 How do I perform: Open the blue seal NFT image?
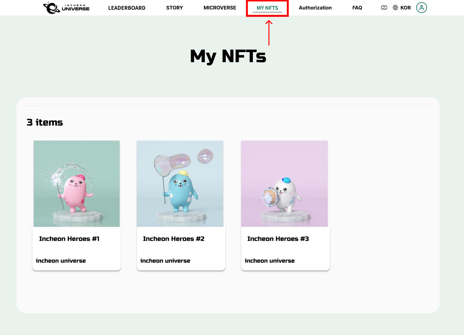[x=180, y=184]
